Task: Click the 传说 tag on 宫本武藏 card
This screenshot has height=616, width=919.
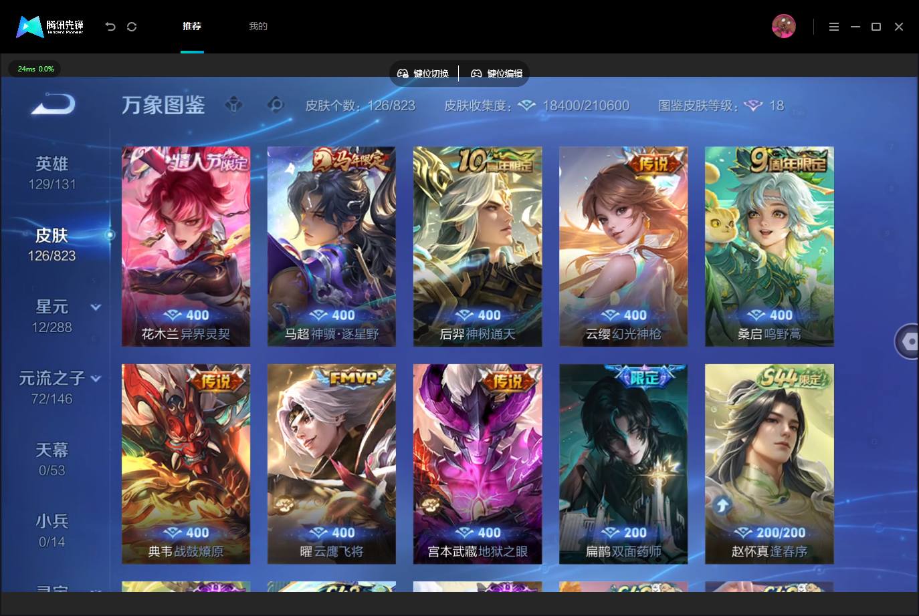Action: 507,380
